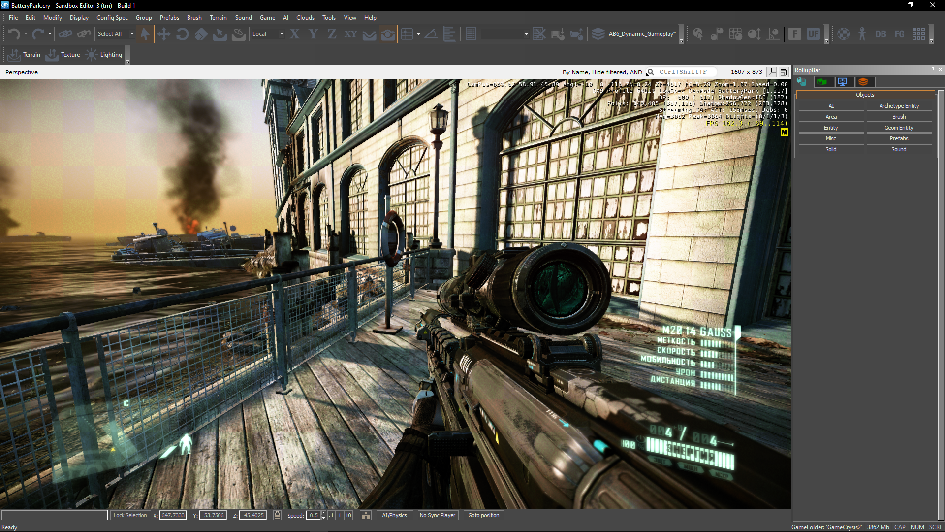
Task: Select the Layers tab icon in RollupBar
Action: coord(863,82)
